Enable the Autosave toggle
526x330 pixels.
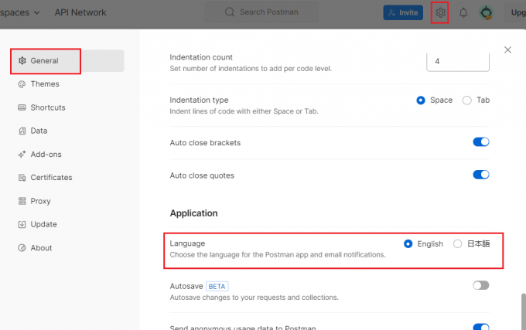(x=481, y=285)
